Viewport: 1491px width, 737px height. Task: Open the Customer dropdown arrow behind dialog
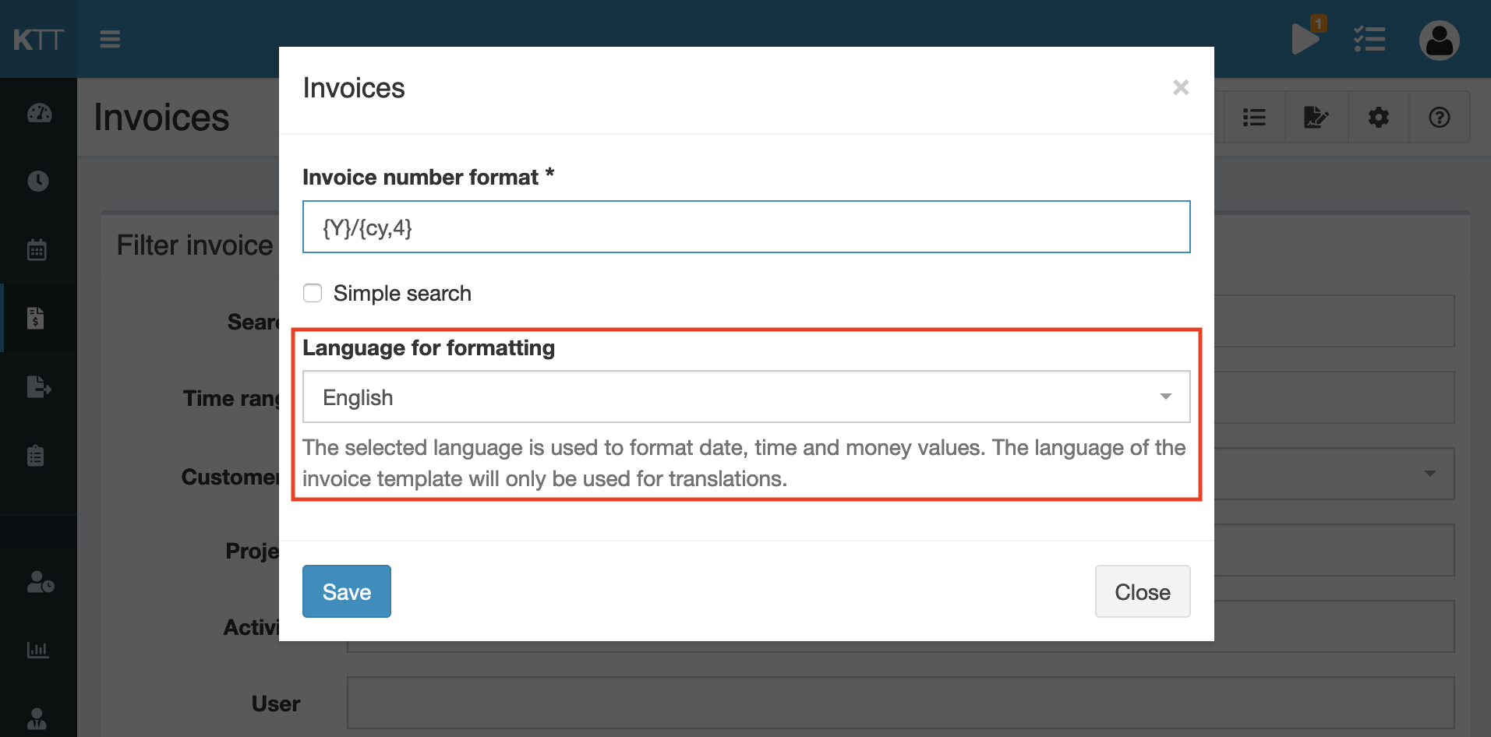click(1429, 474)
